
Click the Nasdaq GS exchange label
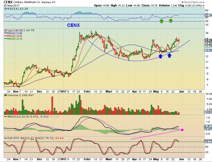point(49,2)
